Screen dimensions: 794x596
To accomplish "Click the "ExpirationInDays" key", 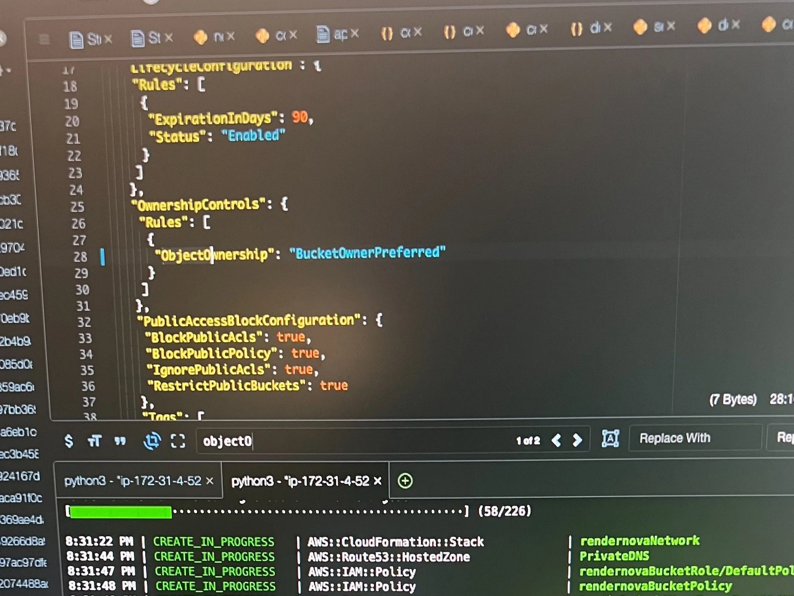I will point(213,118).
